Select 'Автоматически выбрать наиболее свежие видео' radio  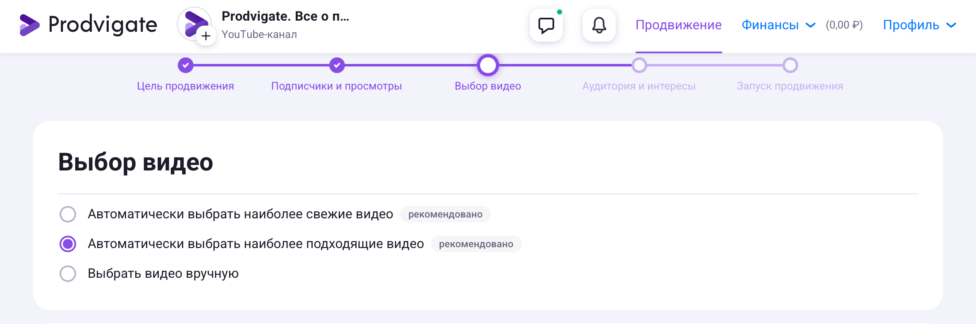(68, 214)
